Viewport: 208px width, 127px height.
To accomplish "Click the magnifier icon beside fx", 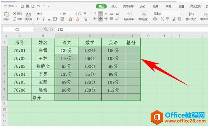I will (46, 29).
